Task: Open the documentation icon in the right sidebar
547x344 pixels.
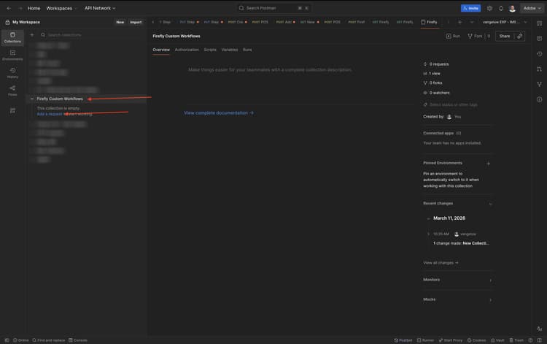Action: 539,23
